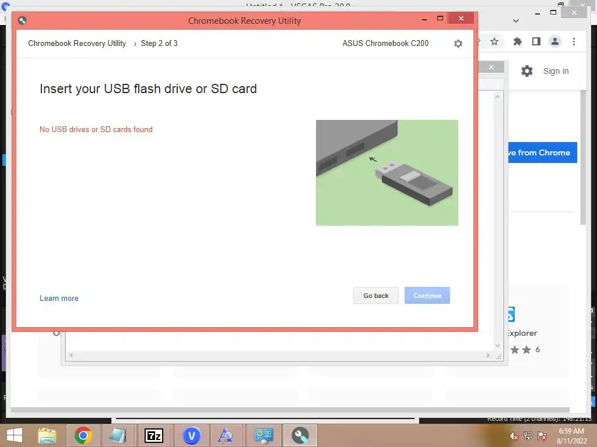Click Sign in on Chrome Web Store
The width and height of the screenshot is (597, 447).
coord(556,71)
